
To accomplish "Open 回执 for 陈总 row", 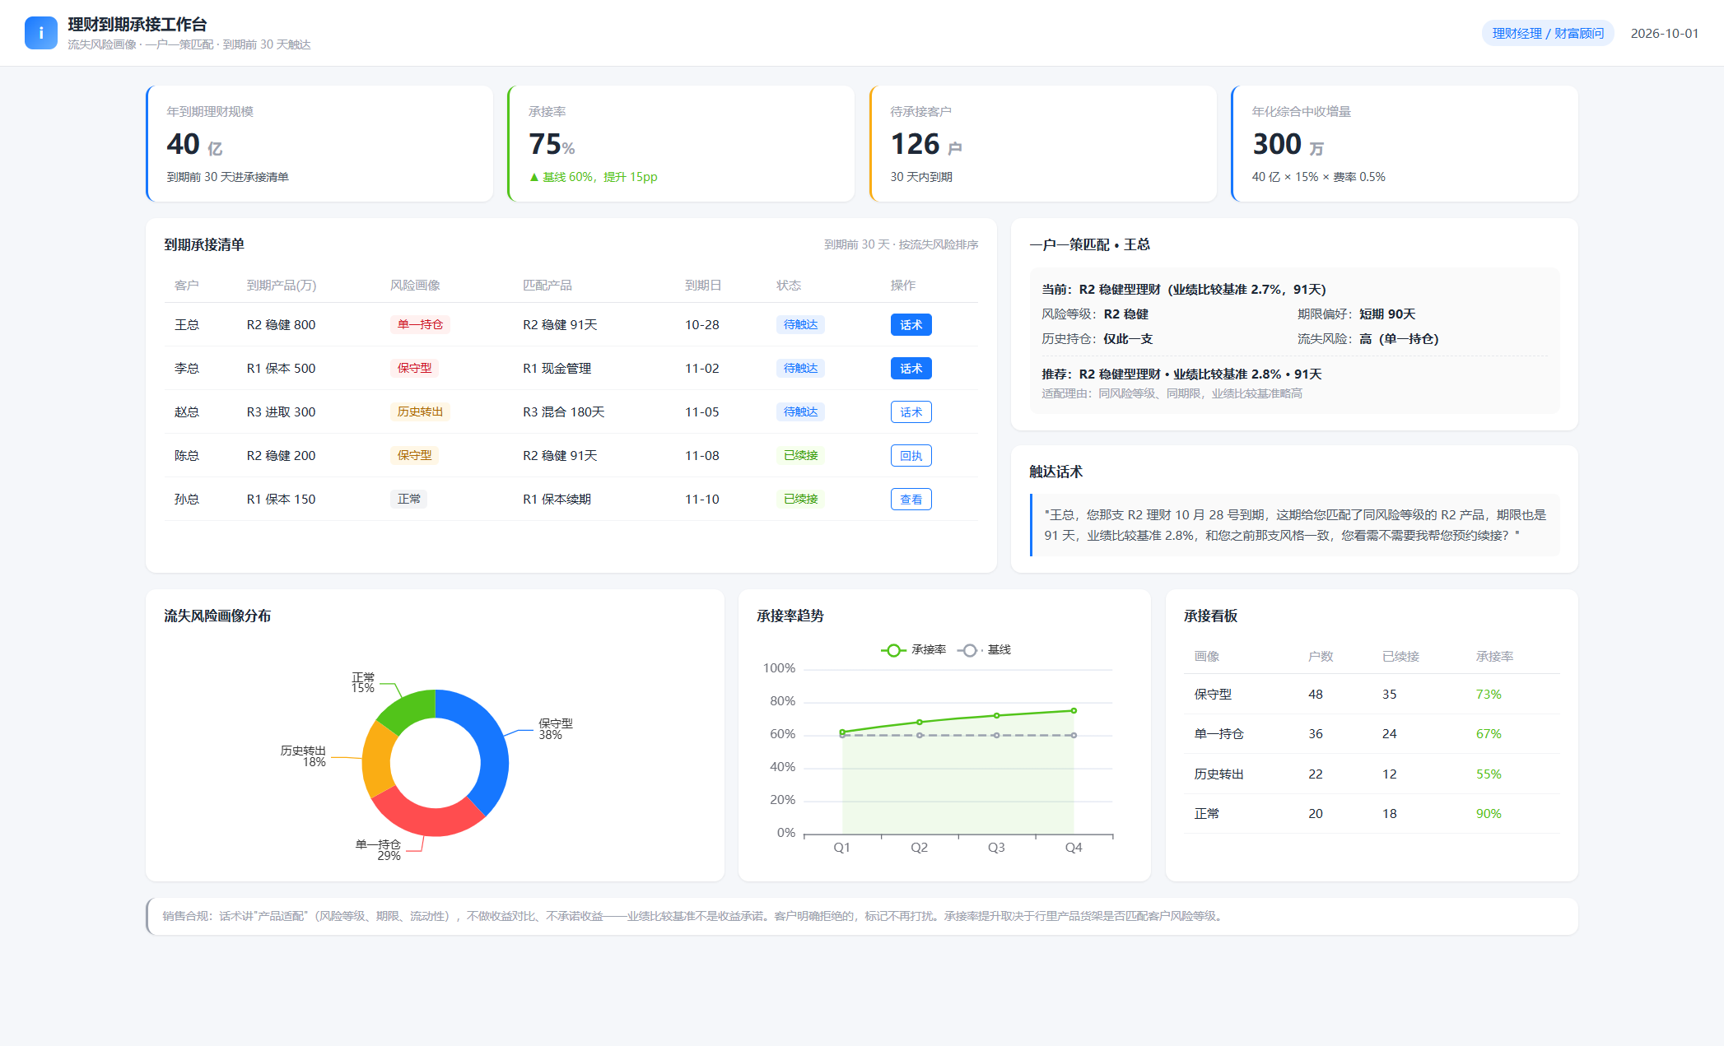I will coord(911,455).
